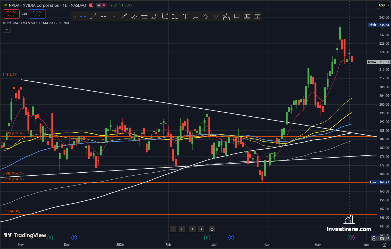Click the Fib label 0.618 (164.22)
Screen dimensions: 391x249
click(x=13, y=179)
